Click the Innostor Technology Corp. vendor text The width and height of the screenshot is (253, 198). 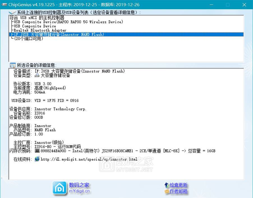coord(60,109)
